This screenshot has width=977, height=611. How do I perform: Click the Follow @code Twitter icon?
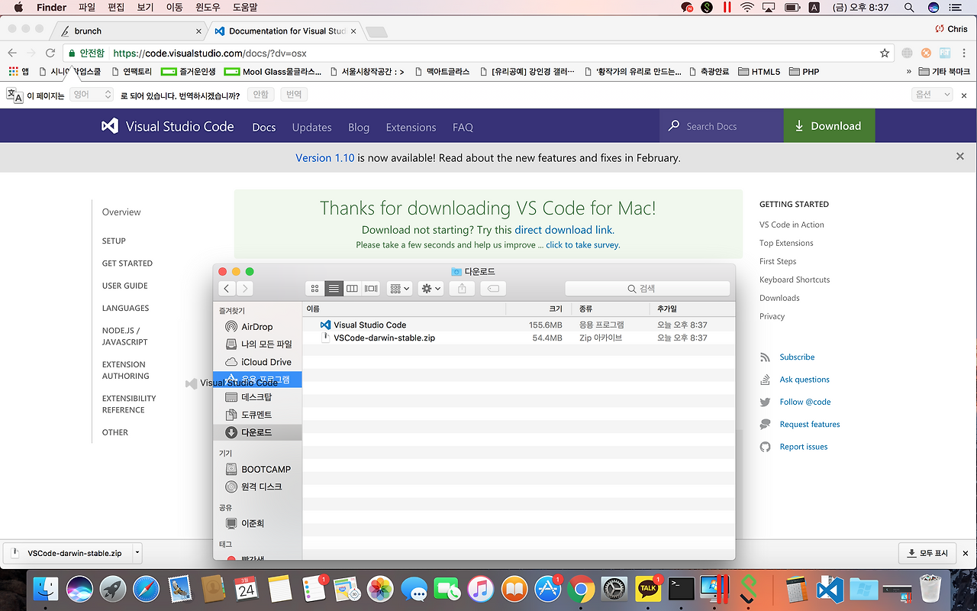(765, 402)
